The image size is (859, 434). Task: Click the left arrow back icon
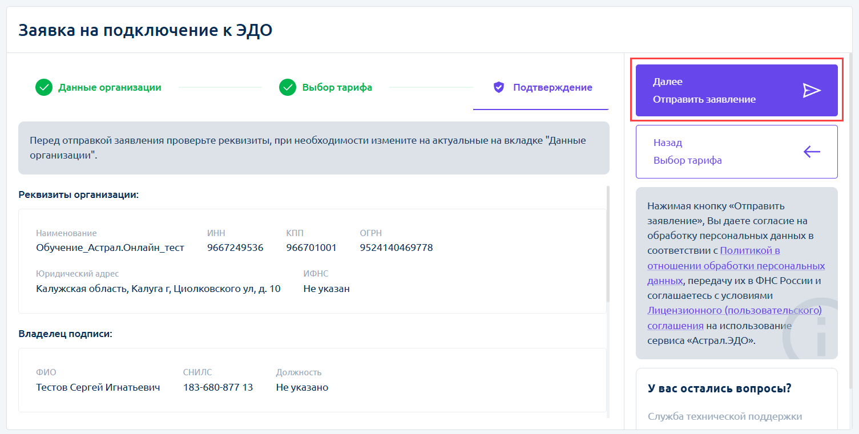(812, 152)
